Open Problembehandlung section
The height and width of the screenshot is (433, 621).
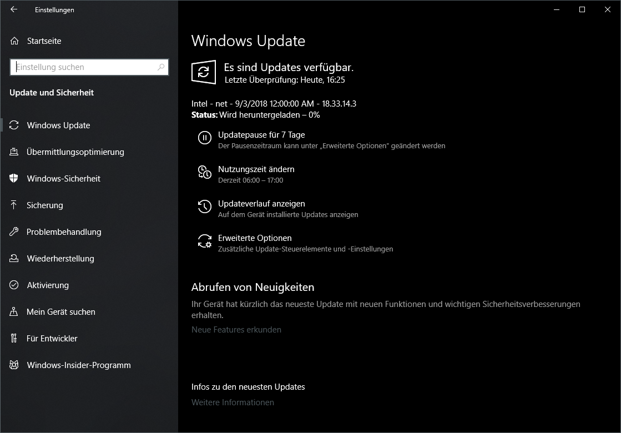tap(64, 231)
